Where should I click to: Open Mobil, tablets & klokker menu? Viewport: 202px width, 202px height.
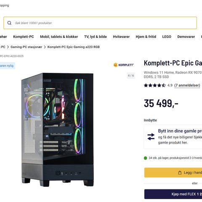pyautogui.click(x=59, y=37)
